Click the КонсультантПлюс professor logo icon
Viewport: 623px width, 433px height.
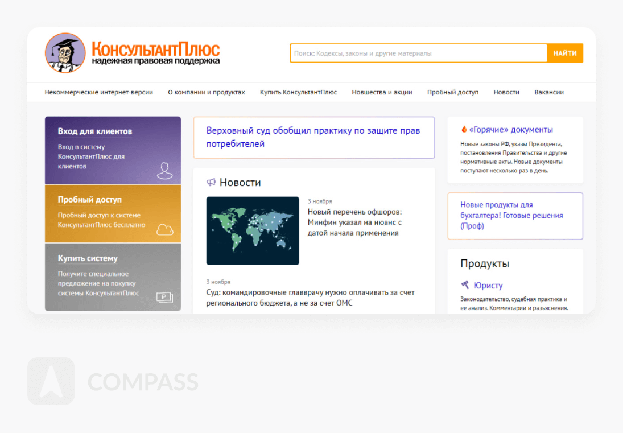click(65, 53)
